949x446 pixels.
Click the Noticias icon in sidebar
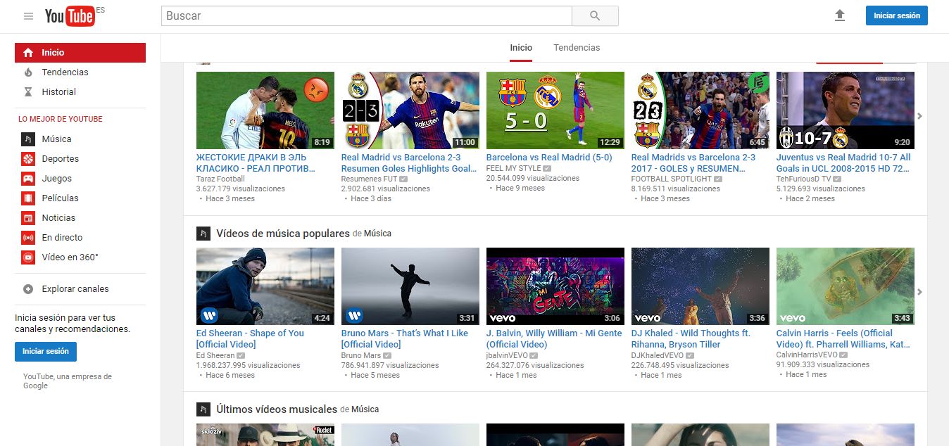click(28, 218)
